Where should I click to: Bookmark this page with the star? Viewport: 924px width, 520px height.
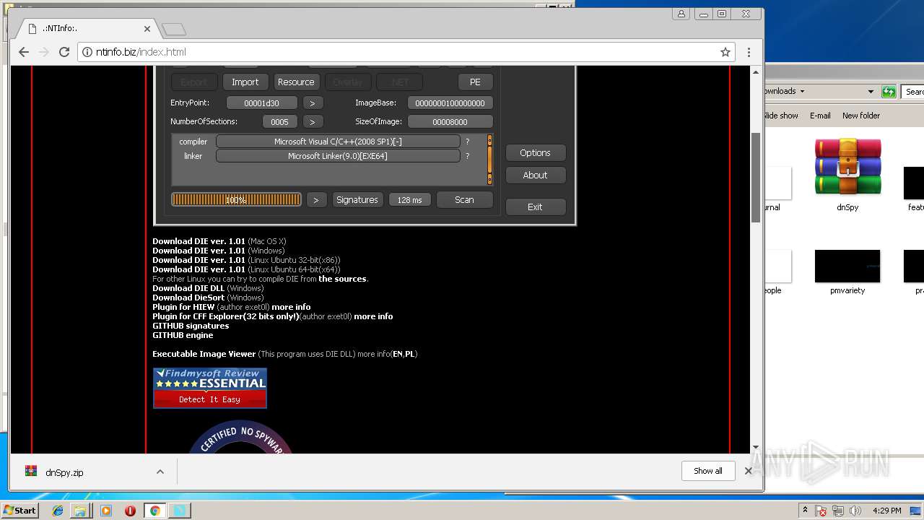[x=725, y=52]
